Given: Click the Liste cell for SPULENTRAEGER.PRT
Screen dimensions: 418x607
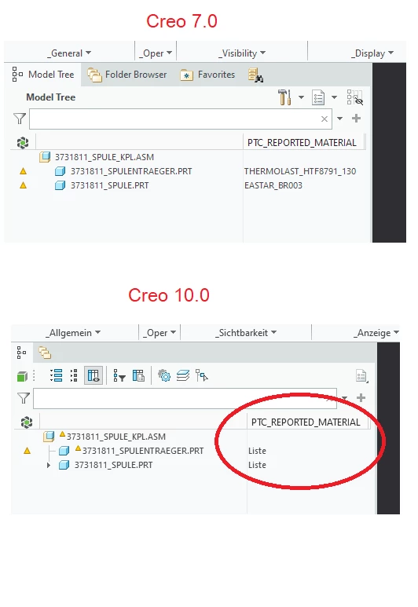Looking at the screenshot, I should pyautogui.click(x=257, y=451).
